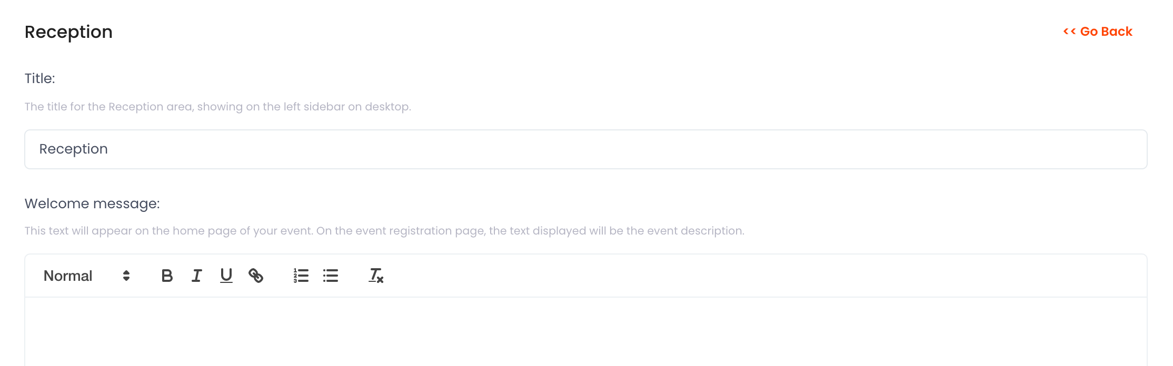Click the Title: field label
Viewport: 1173px width, 366px height.
(40, 78)
